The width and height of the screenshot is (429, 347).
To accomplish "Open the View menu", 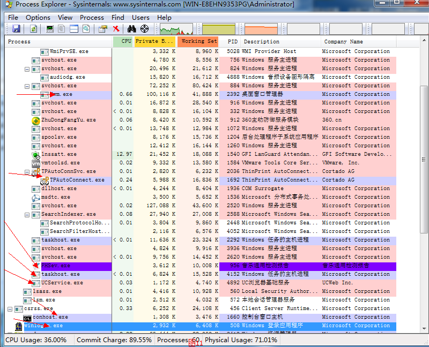I will [x=65, y=18].
